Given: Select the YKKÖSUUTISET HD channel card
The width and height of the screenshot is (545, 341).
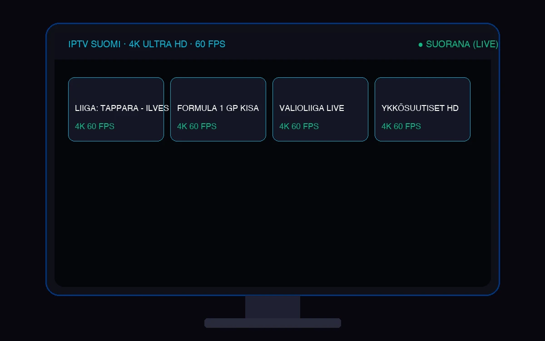Looking at the screenshot, I should (x=422, y=109).
